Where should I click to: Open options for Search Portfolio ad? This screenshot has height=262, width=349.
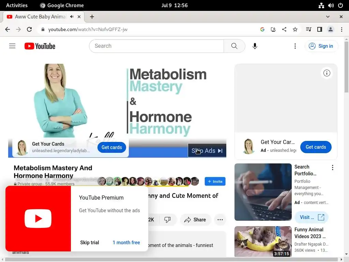point(333,168)
